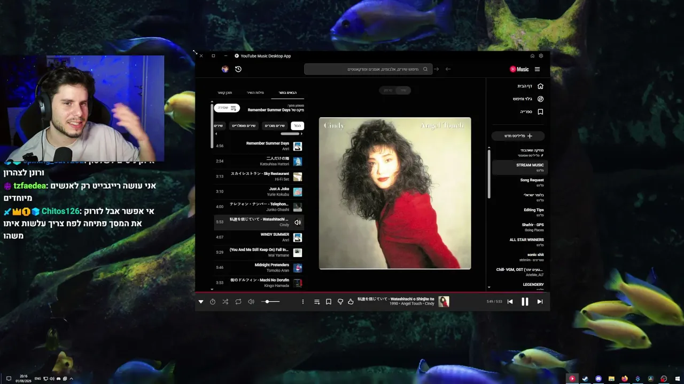
Task: Play WINDY SUMMER by Anri in queue
Action: pos(259,237)
